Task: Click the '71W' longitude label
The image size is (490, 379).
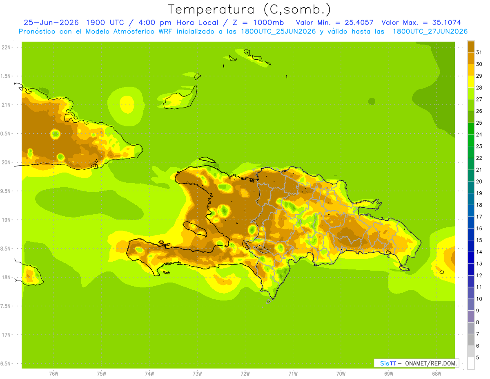Action: [293, 374]
